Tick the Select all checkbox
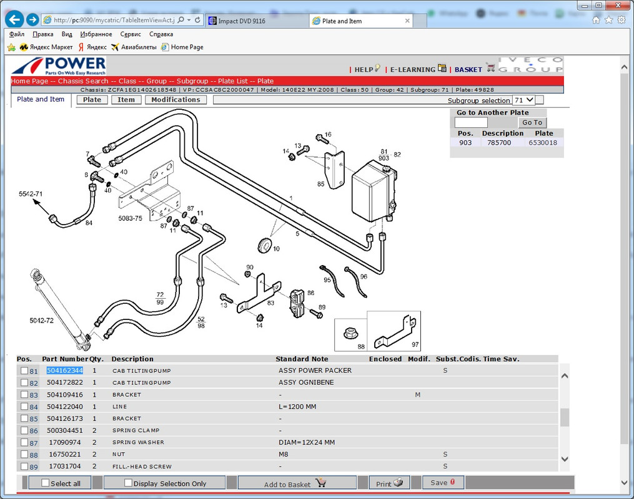The height and width of the screenshot is (499, 634). [45, 483]
